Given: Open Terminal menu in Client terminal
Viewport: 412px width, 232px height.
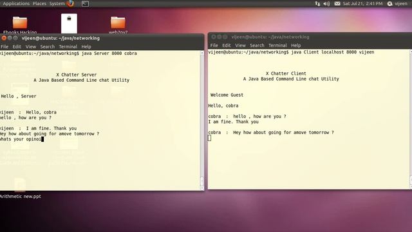Looking at the screenshot, I should [x=277, y=45].
